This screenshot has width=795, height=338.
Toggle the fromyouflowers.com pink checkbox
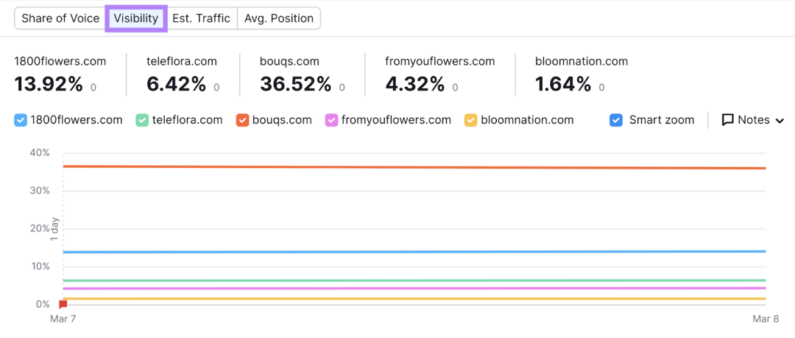coord(331,120)
